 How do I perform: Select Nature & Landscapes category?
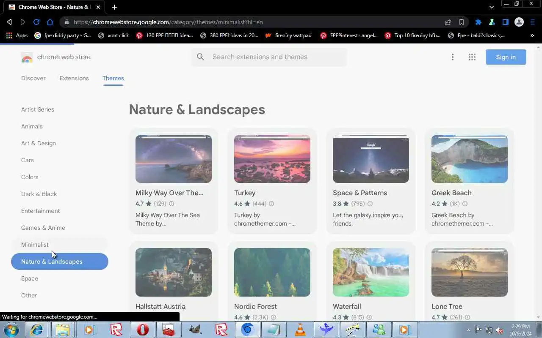coord(60,262)
